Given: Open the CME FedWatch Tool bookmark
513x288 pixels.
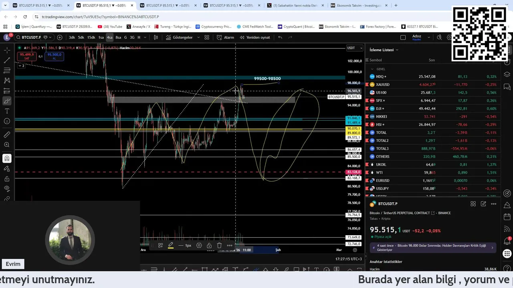Looking at the screenshot, I should (254, 27).
